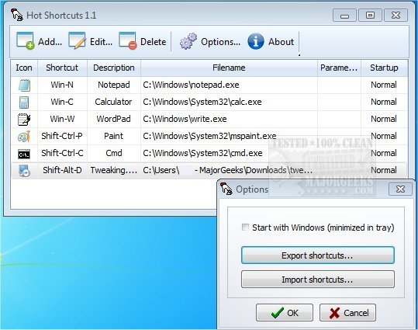Click Normal startup in WordPad row

pos(384,119)
